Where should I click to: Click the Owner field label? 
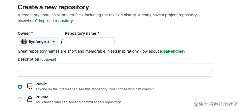tap(25, 33)
